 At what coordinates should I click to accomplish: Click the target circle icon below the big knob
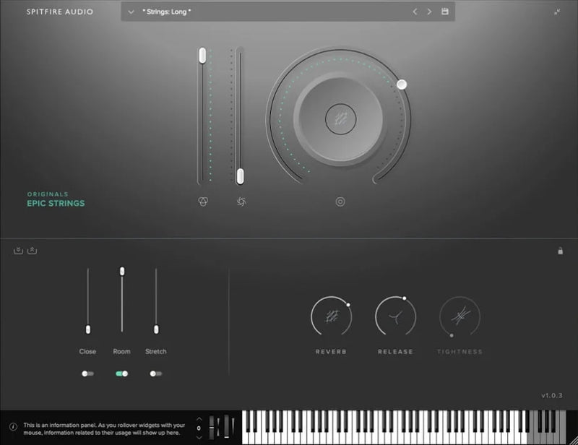point(340,202)
